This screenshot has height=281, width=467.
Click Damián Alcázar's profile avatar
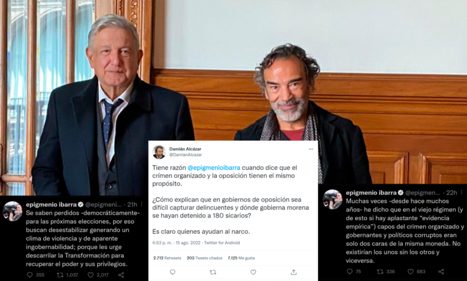coord(159,152)
